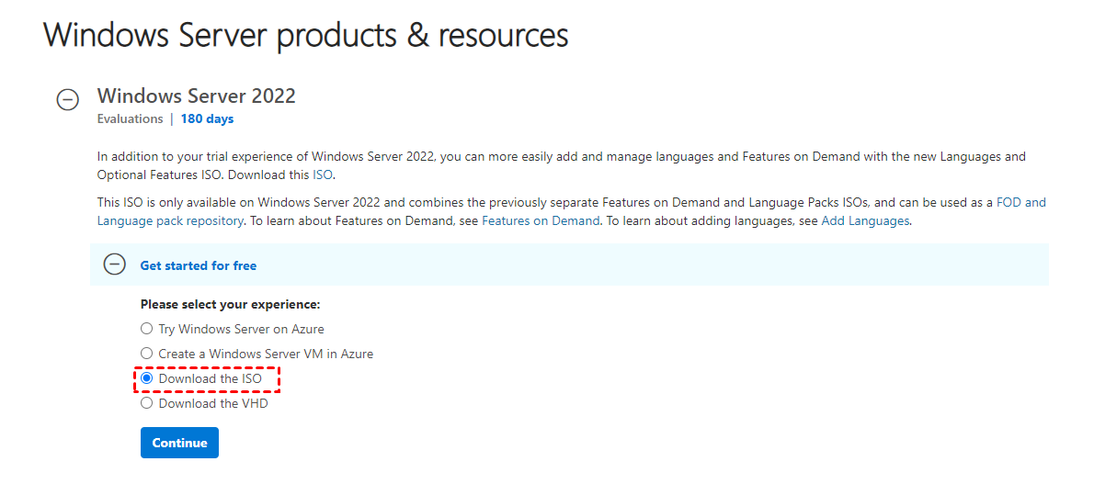Select Try Windows Server on Azure option
This screenshot has height=484, width=1094.
(146, 329)
